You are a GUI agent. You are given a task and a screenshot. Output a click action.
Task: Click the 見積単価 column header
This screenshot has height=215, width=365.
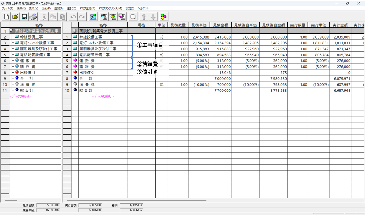199,25
